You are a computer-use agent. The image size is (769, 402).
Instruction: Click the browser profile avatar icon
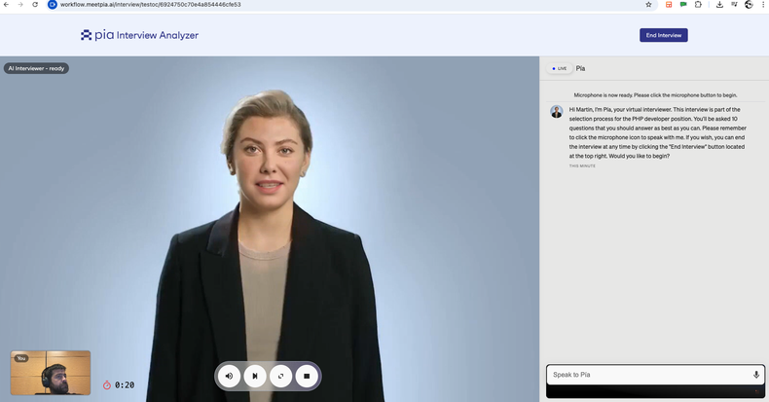[x=749, y=5]
